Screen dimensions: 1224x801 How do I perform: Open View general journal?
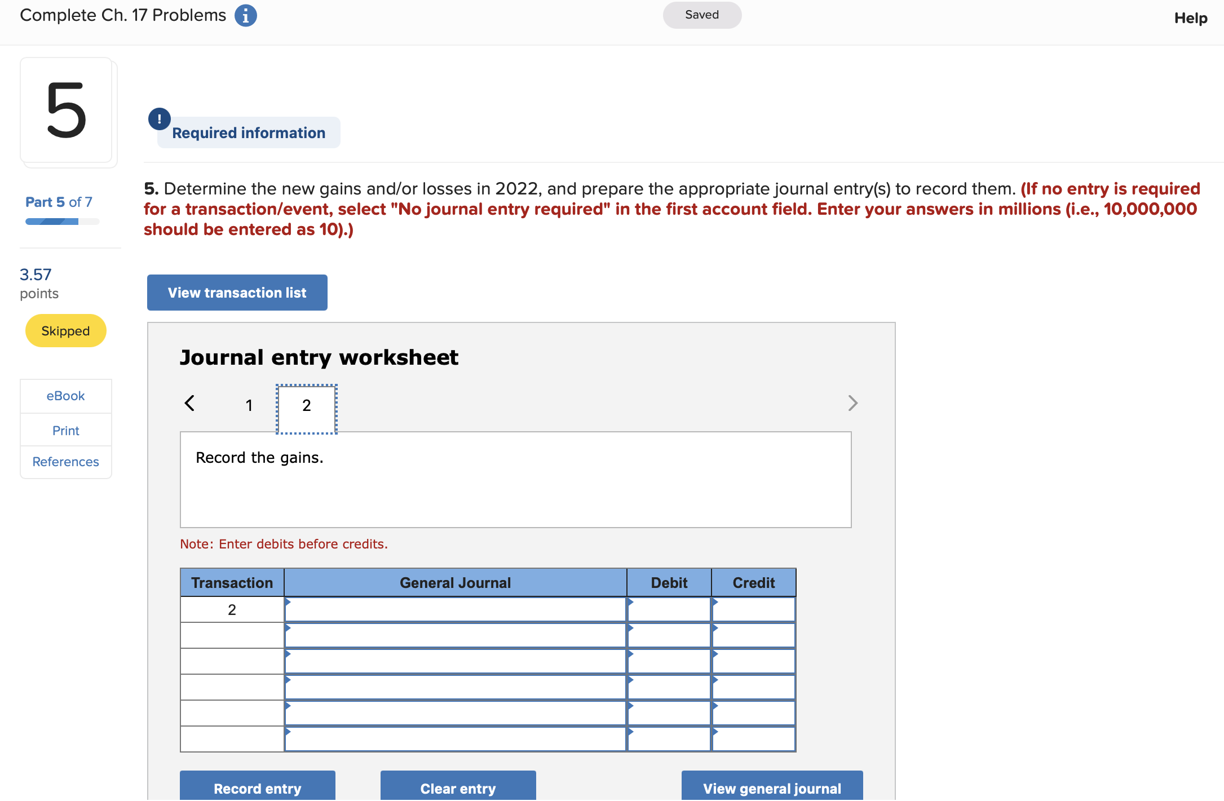click(772, 787)
